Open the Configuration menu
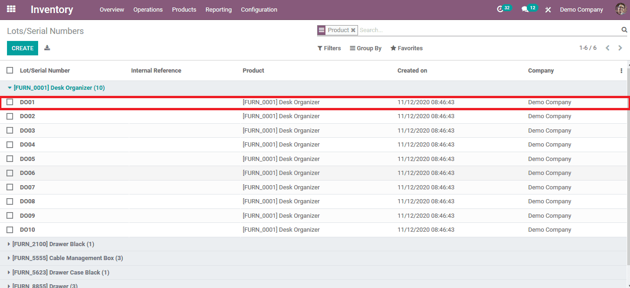 [259, 9]
